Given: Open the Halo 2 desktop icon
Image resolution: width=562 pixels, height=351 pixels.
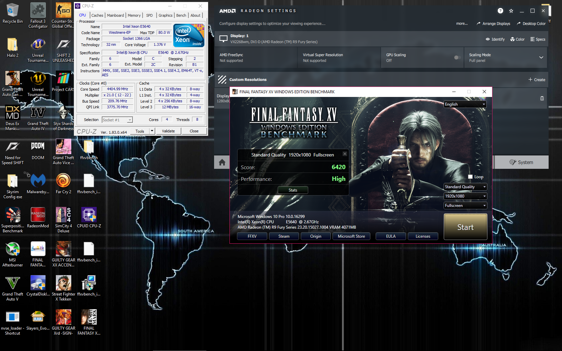Looking at the screenshot, I should (12, 47).
